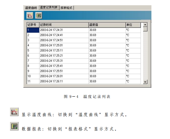Screen dimensions: 170x139
Task: Click the temperature curve icon in the toolbar
Action: 30,15
